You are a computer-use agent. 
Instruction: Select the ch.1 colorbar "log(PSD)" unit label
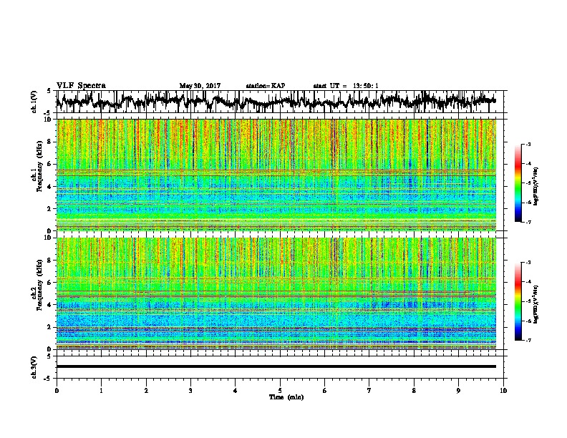coord(536,186)
